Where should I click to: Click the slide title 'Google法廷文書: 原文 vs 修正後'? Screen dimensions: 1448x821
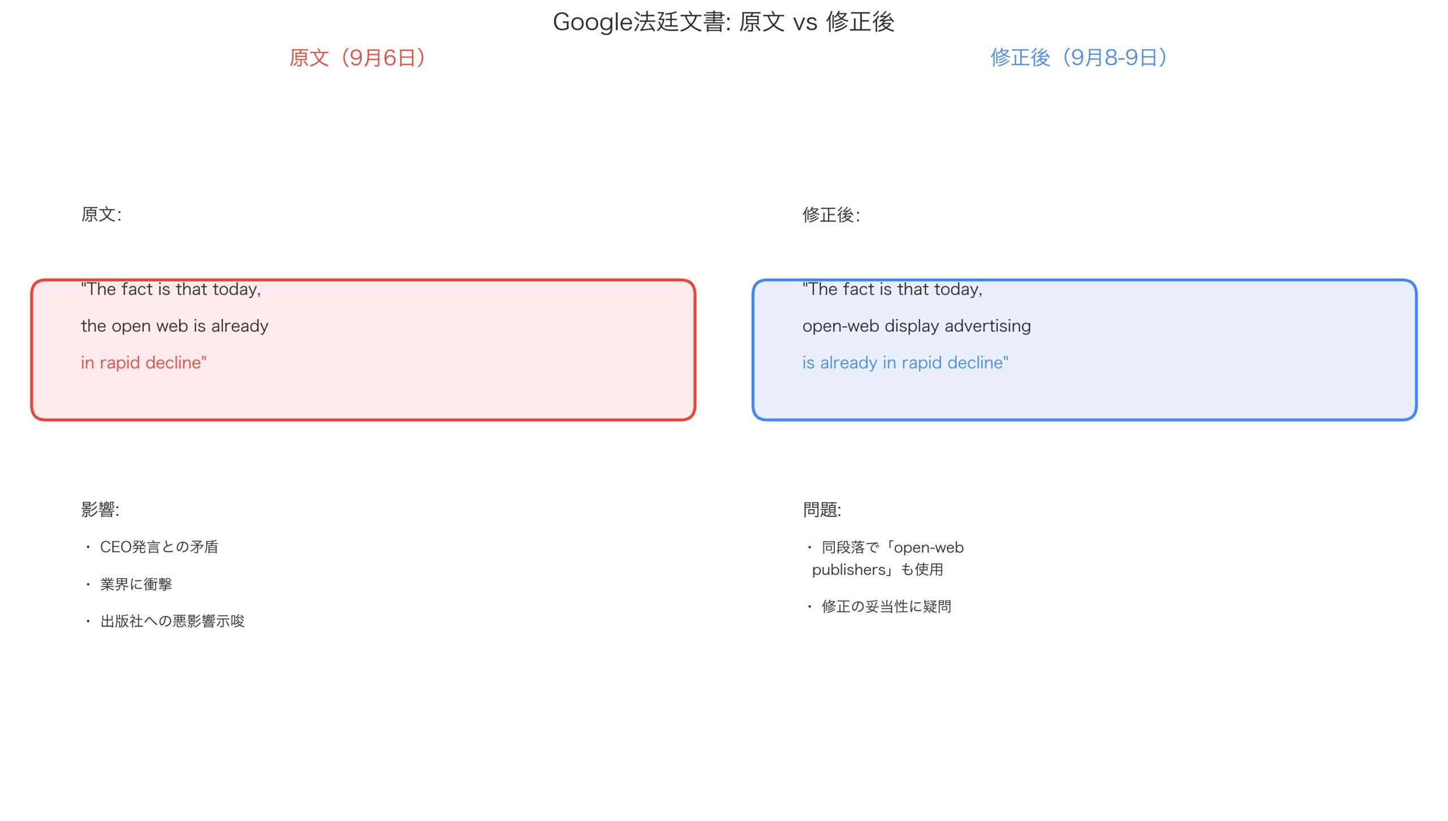[x=723, y=23]
